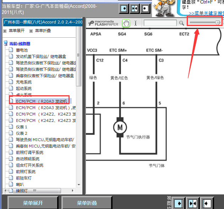224x209 pixels.
Task: Click the 广州本田--雅阁(八代)Accord title bar
Action: coord(43,22)
